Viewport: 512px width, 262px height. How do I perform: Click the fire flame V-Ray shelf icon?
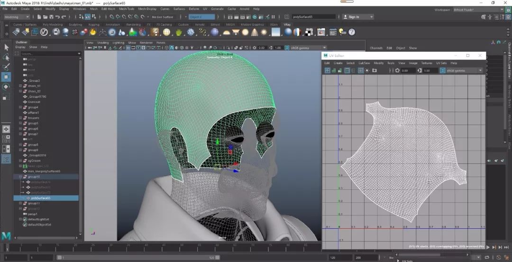pyautogui.click(x=93, y=32)
